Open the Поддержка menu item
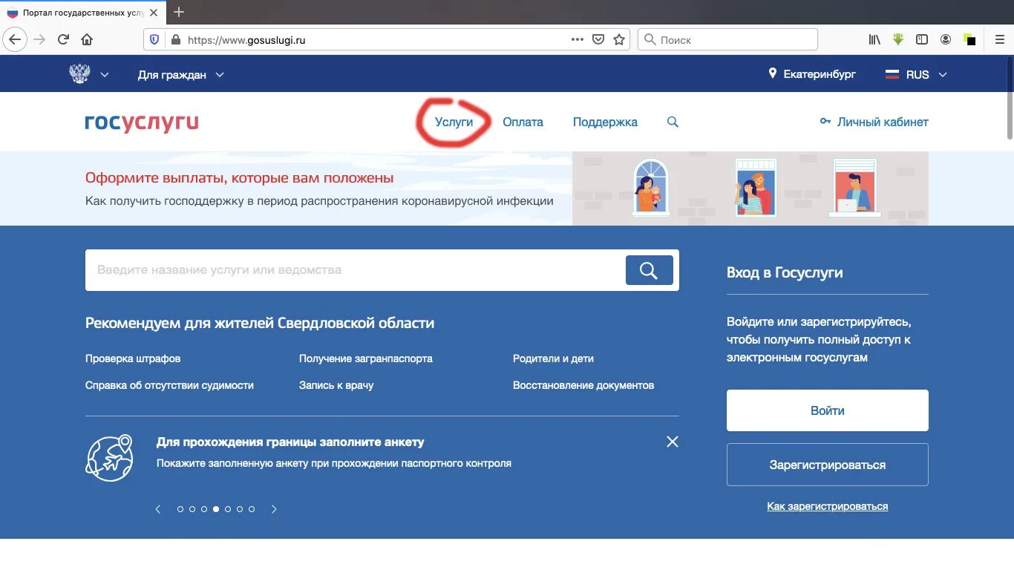1014x570 pixels. click(605, 122)
